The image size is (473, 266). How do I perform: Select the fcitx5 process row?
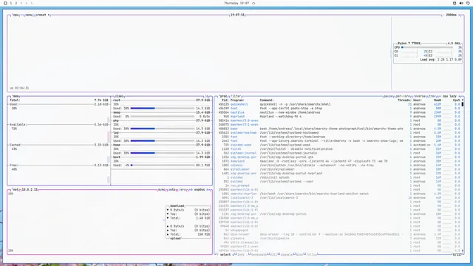coord(339,149)
